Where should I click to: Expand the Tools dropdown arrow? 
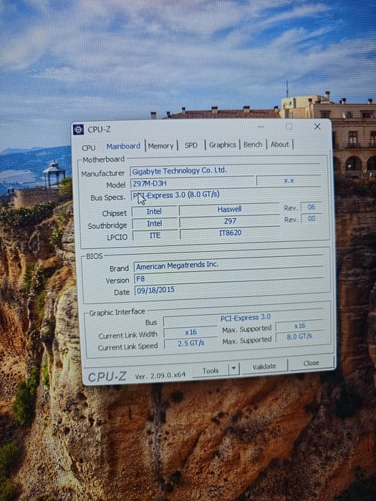coord(233,369)
